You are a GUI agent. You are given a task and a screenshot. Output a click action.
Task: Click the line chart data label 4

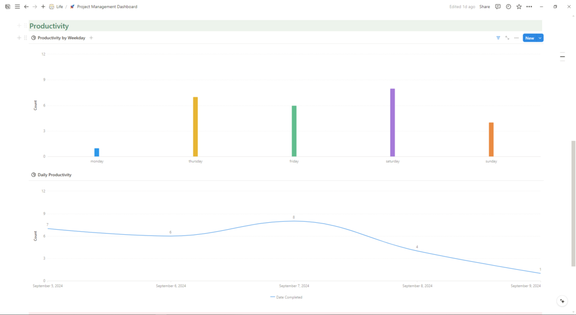pyautogui.click(x=417, y=247)
